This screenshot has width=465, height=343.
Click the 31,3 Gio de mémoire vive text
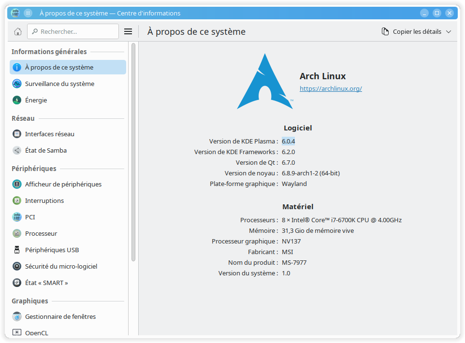click(x=318, y=230)
